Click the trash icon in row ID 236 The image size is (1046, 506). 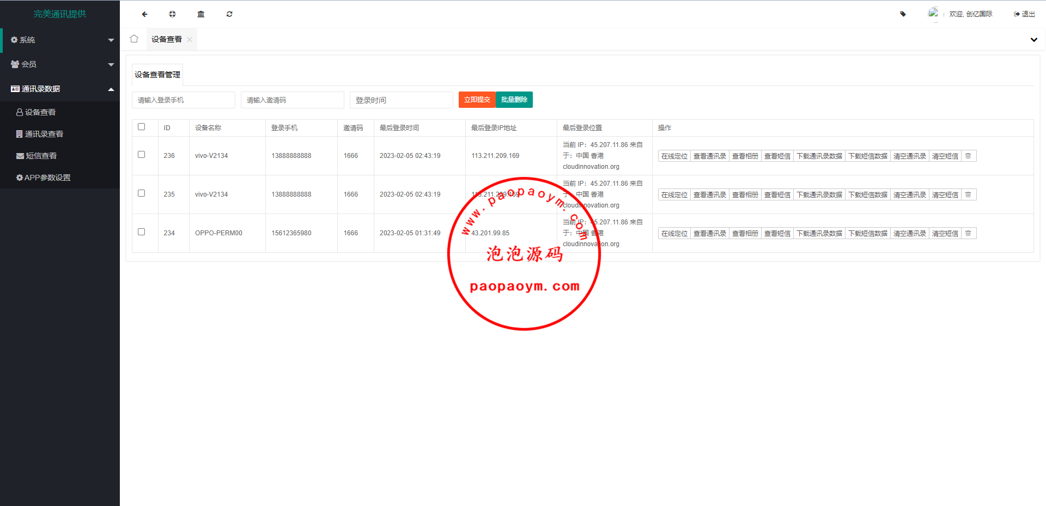pyautogui.click(x=968, y=156)
